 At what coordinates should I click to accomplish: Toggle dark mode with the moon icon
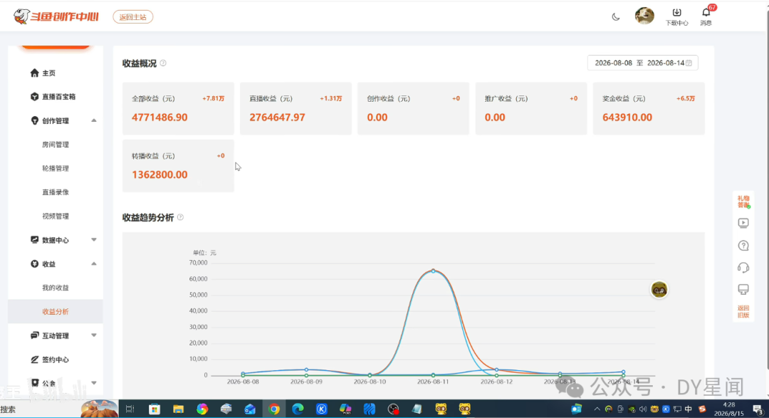tap(615, 16)
